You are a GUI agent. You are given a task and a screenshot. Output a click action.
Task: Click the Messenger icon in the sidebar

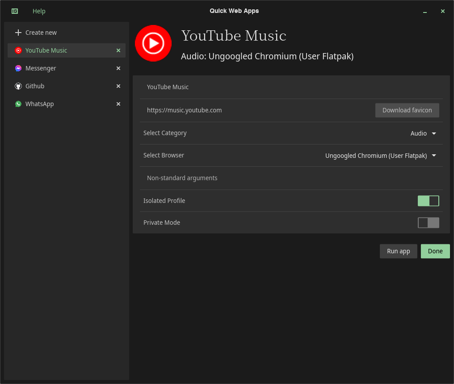pyautogui.click(x=18, y=69)
